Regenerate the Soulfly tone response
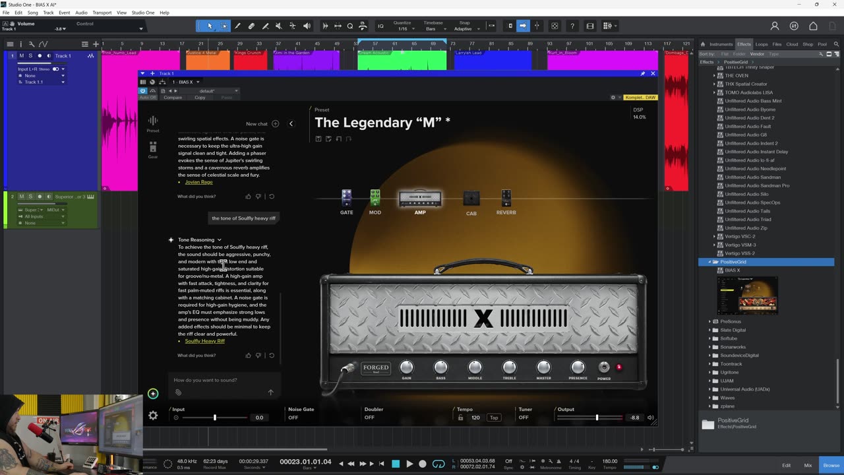 click(271, 356)
